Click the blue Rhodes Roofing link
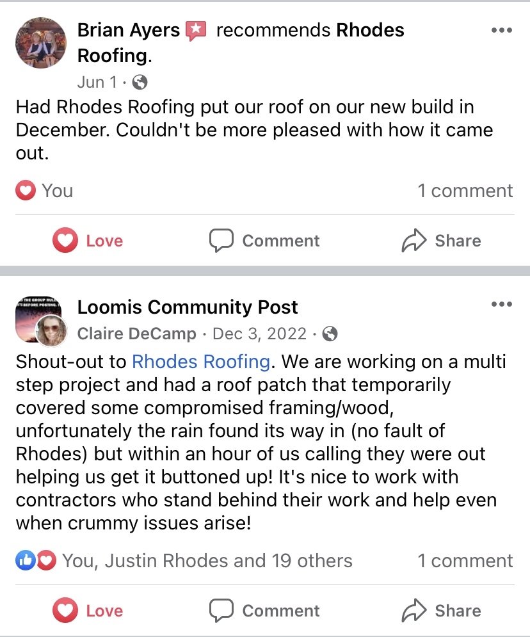The height and width of the screenshot is (637, 530). tap(200, 361)
